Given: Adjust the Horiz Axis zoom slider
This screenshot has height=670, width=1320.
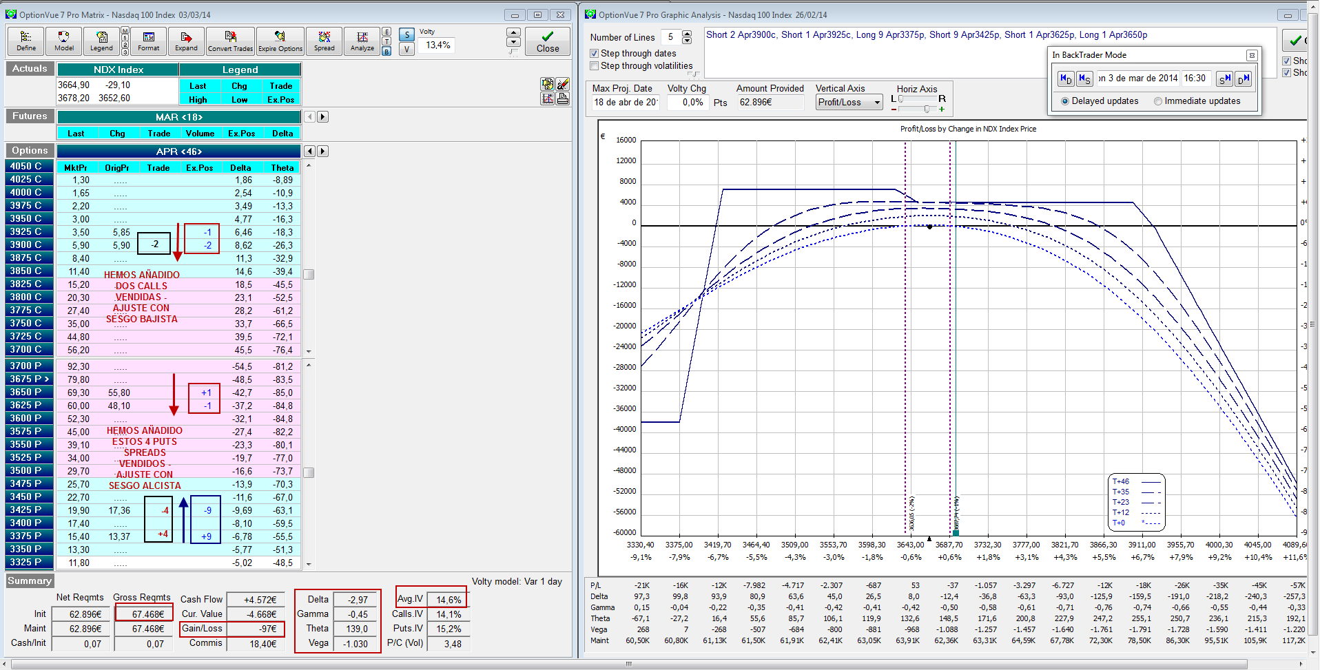Looking at the screenshot, I should [x=926, y=109].
